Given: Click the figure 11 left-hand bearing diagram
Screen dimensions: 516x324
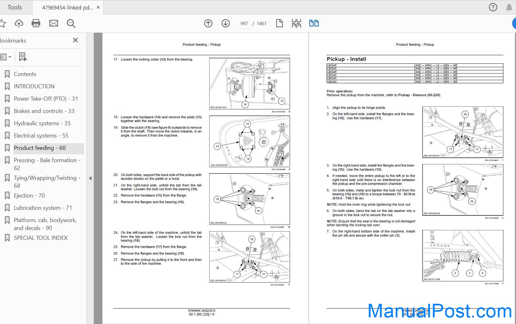Looking at the screenshot, I should pos(250,257).
